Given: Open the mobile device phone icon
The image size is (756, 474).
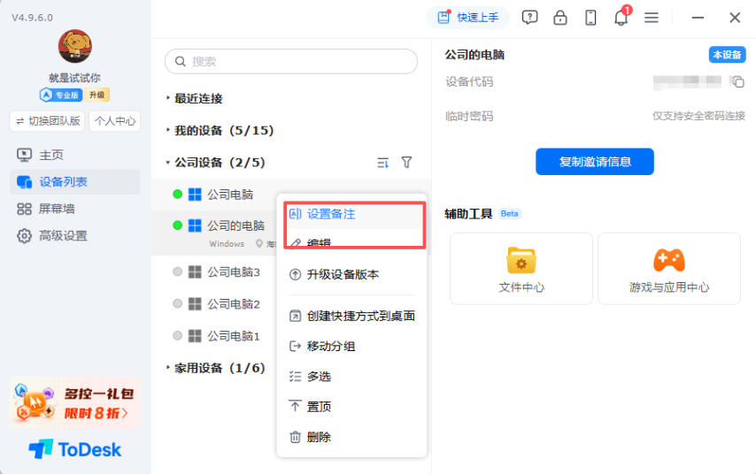Looking at the screenshot, I should [590, 18].
